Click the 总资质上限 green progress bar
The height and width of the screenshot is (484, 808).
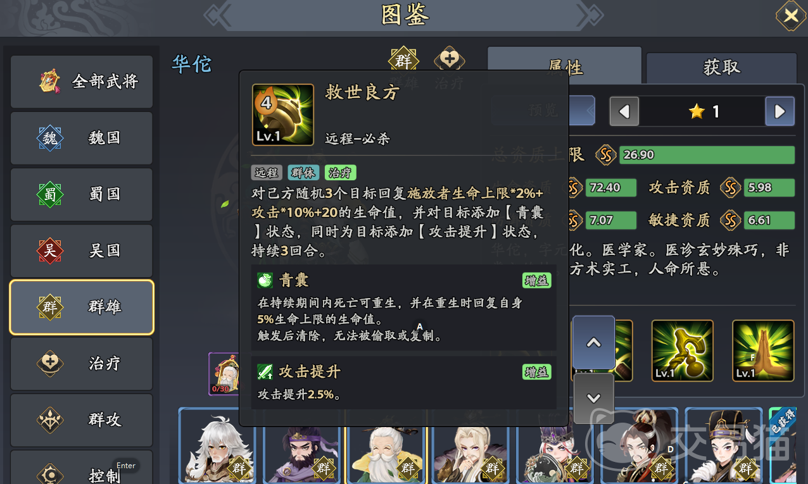click(x=707, y=155)
